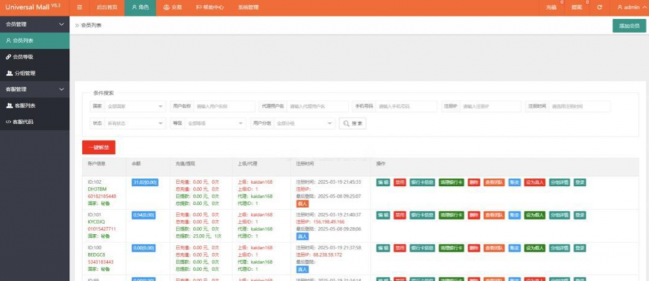Viewport: 649px width, 281px height.
Task: Click the 手机号码 input field
Action: (406, 106)
